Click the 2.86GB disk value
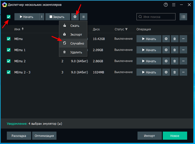This screenshot has width=195, height=144. 98,61
